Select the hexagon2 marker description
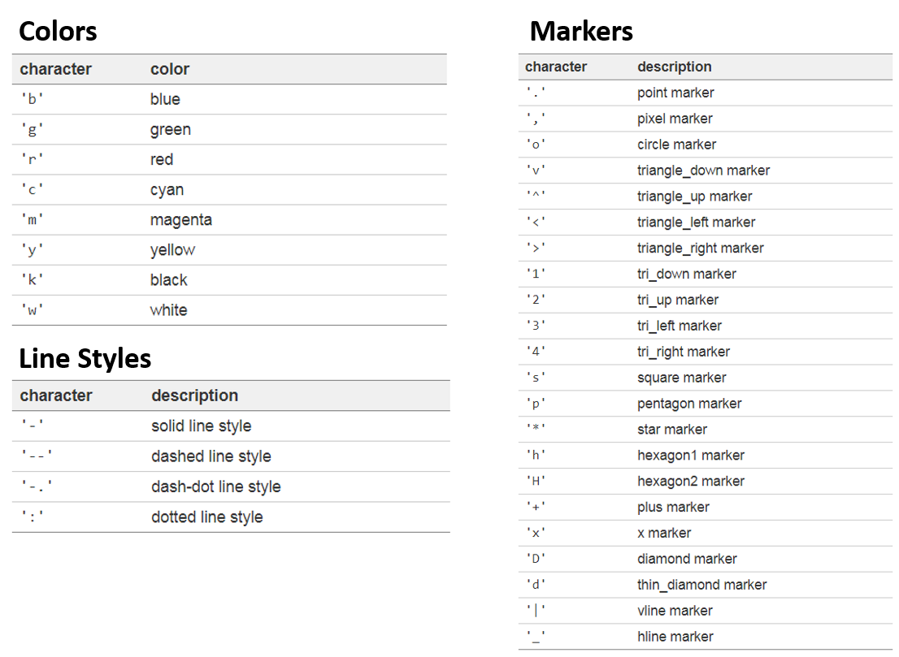 [x=691, y=481]
